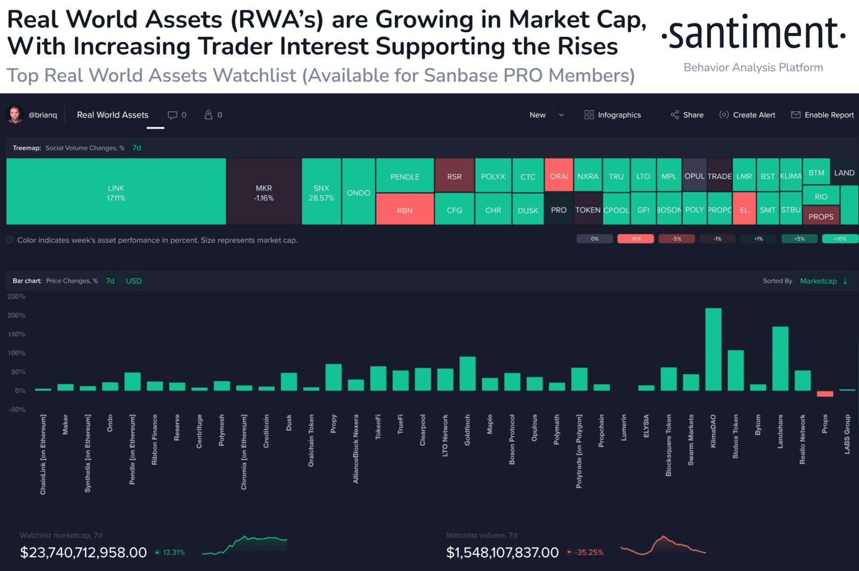Click the New button
This screenshot has width=859, height=571.
(537, 115)
